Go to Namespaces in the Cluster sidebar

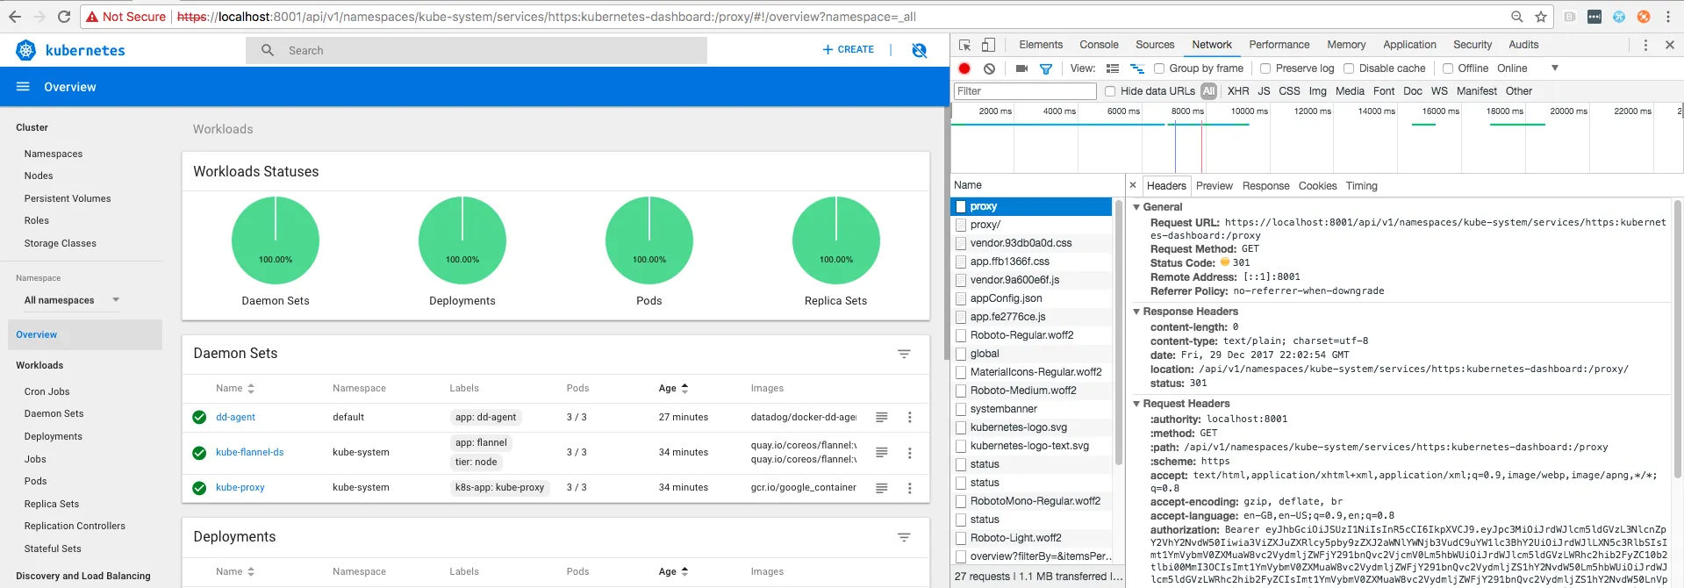tap(54, 154)
